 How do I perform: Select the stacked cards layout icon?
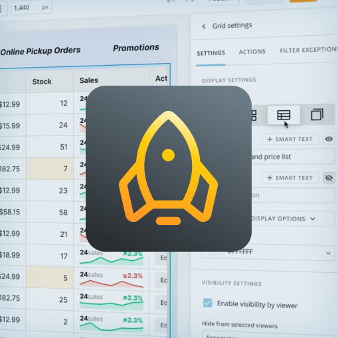(317, 114)
